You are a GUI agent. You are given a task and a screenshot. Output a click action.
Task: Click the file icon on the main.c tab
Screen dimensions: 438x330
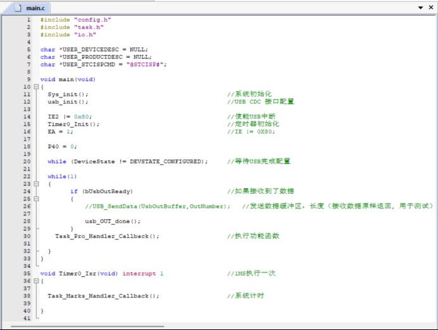click(x=18, y=8)
